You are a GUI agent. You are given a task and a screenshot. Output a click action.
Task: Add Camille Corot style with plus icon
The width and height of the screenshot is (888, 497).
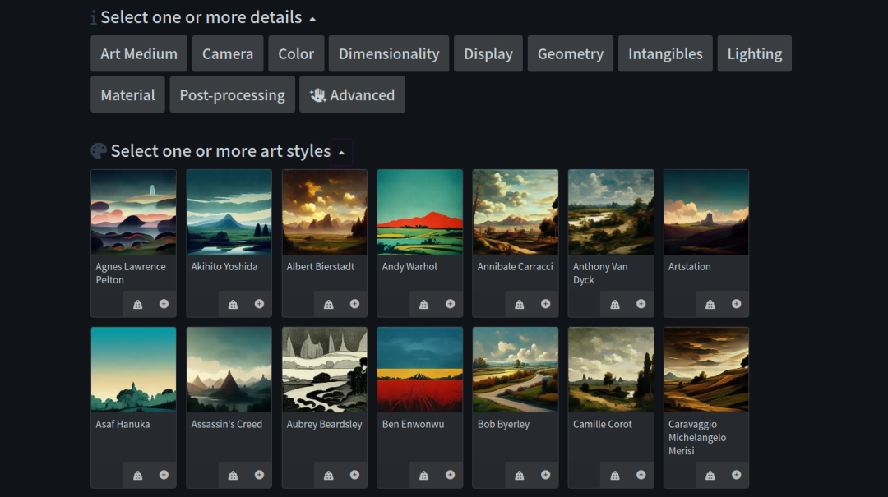pos(641,475)
